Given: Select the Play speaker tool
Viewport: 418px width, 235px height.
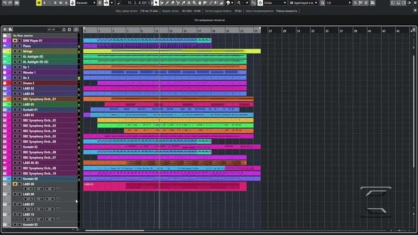Looking at the screenshot, I should [x=216, y=3].
